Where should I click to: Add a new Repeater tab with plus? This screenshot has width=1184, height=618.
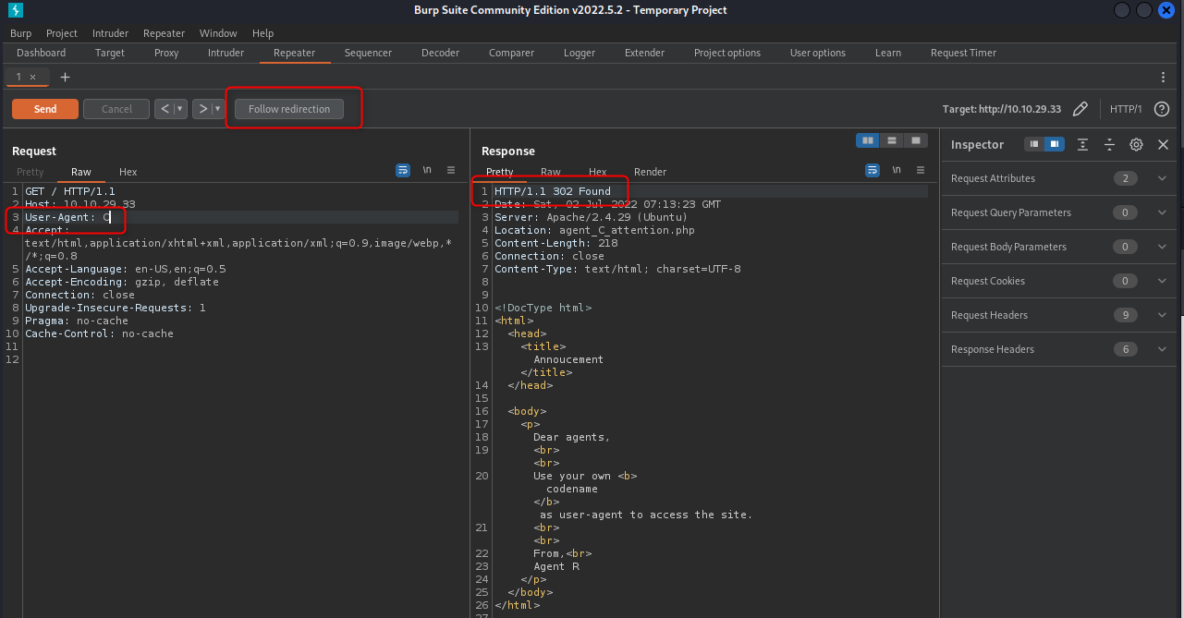pos(65,77)
